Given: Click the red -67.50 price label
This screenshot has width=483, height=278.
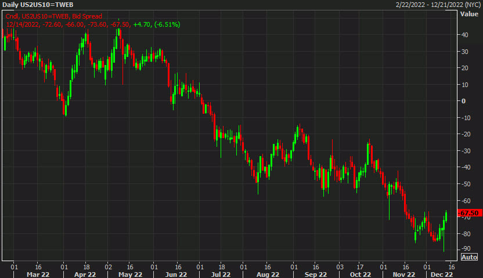Looking at the screenshot, I should pyautogui.click(x=468, y=213).
